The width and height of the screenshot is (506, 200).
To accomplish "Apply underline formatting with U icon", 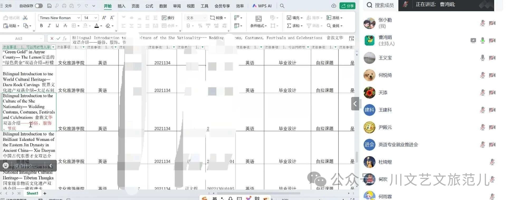I will pos(57,26).
